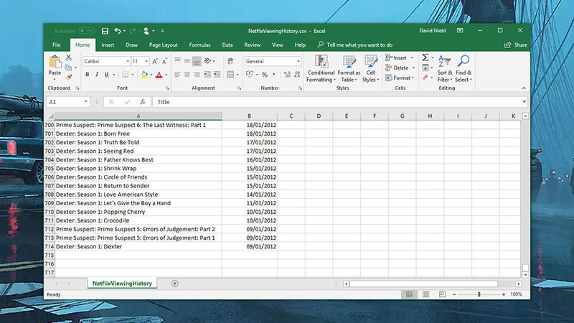Click the Cut scissors icon
The width and height of the screenshot is (574, 323).
coord(68,57)
